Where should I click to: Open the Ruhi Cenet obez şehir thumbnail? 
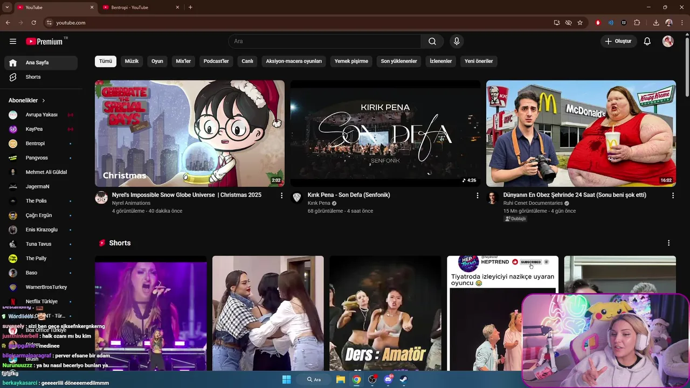581,134
